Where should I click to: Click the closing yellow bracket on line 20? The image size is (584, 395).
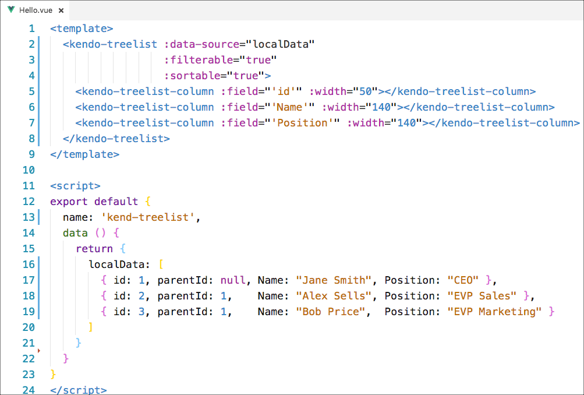point(90,327)
